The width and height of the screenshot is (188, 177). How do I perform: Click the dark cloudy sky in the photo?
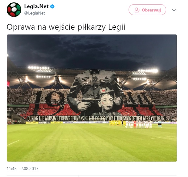[92, 50]
